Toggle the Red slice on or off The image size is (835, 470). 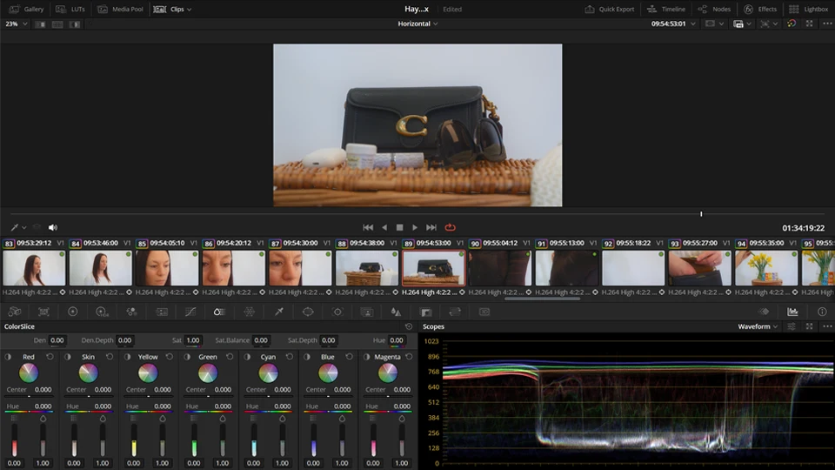[8, 357]
